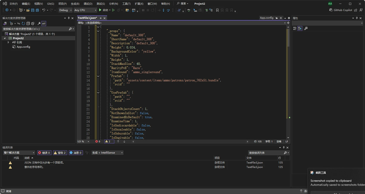
Task: Click the green Start debugging button
Action: click(100, 10)
